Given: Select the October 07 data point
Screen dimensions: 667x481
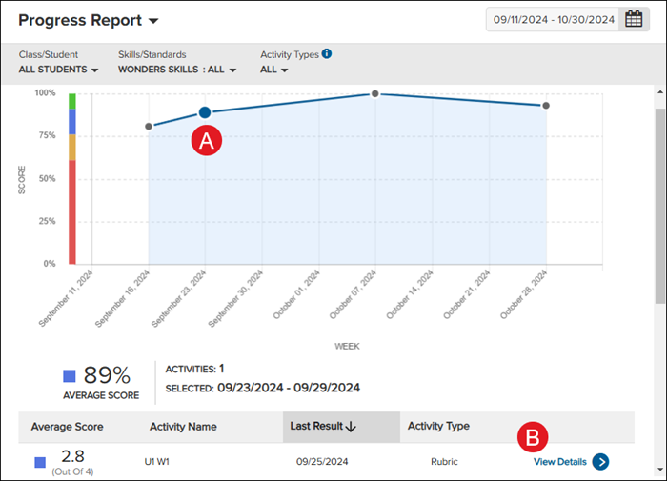Looking at the screenshot, I should 375,93.
